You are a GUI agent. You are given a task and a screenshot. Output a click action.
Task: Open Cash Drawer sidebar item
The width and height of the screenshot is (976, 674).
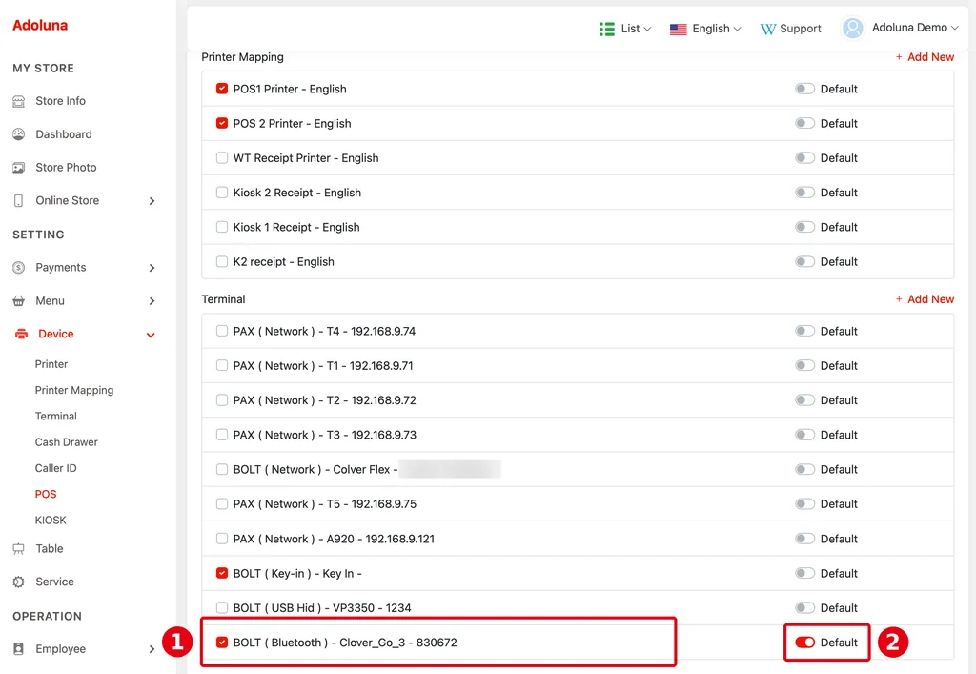pos(66,441)
